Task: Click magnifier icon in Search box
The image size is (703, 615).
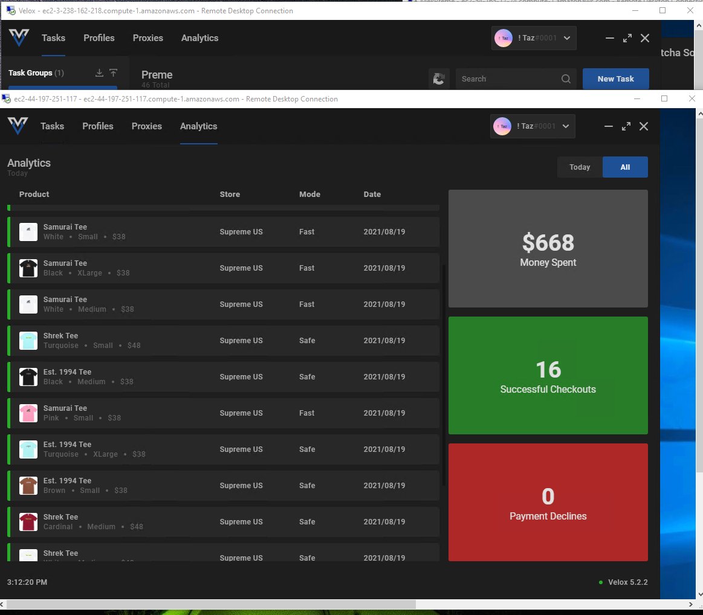Action: [x=566, y=79]
